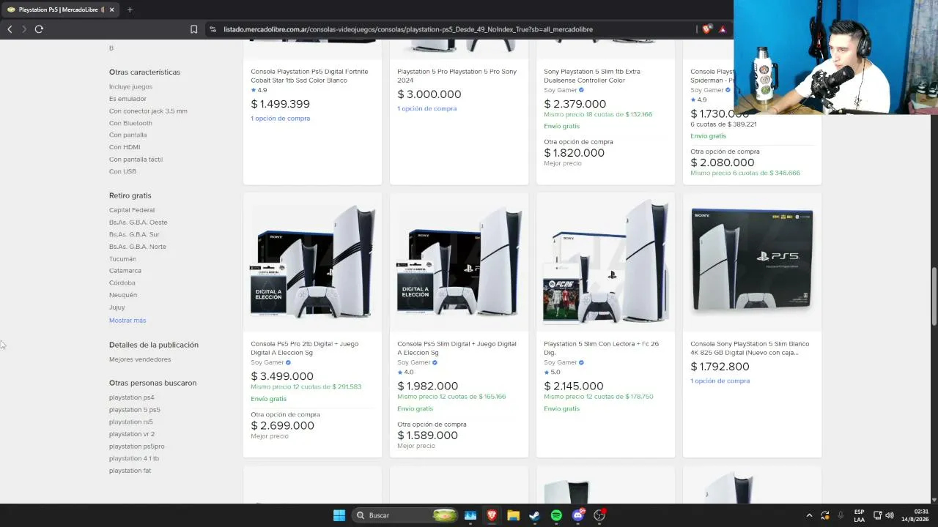938x527 pixels.
Task: Open the OBS Studio taskbar icon
Action: [599, 515]
